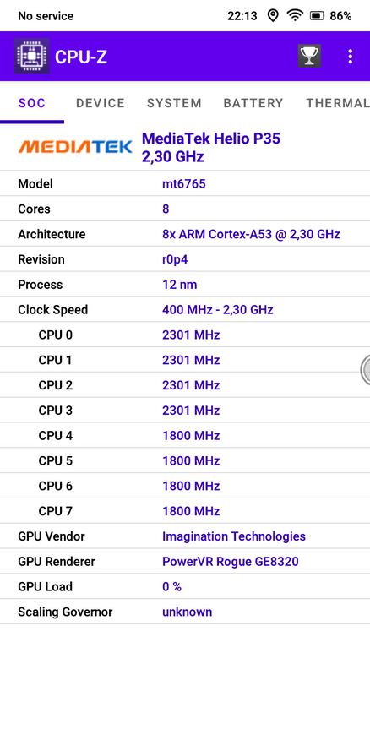Open the three-dot overflow menu
Screen dimensions: 370x740
tap(350, 56)
